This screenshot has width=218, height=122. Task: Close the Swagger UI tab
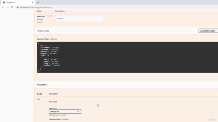(33, 2)
